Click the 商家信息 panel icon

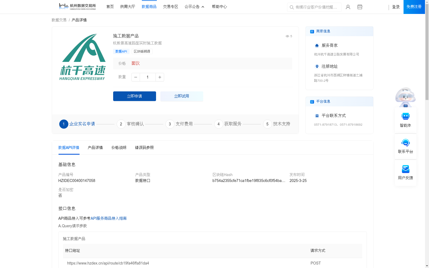(x=312, y=31)
